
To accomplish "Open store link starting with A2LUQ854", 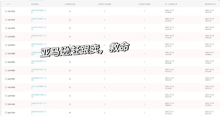I will pos(37,79).
